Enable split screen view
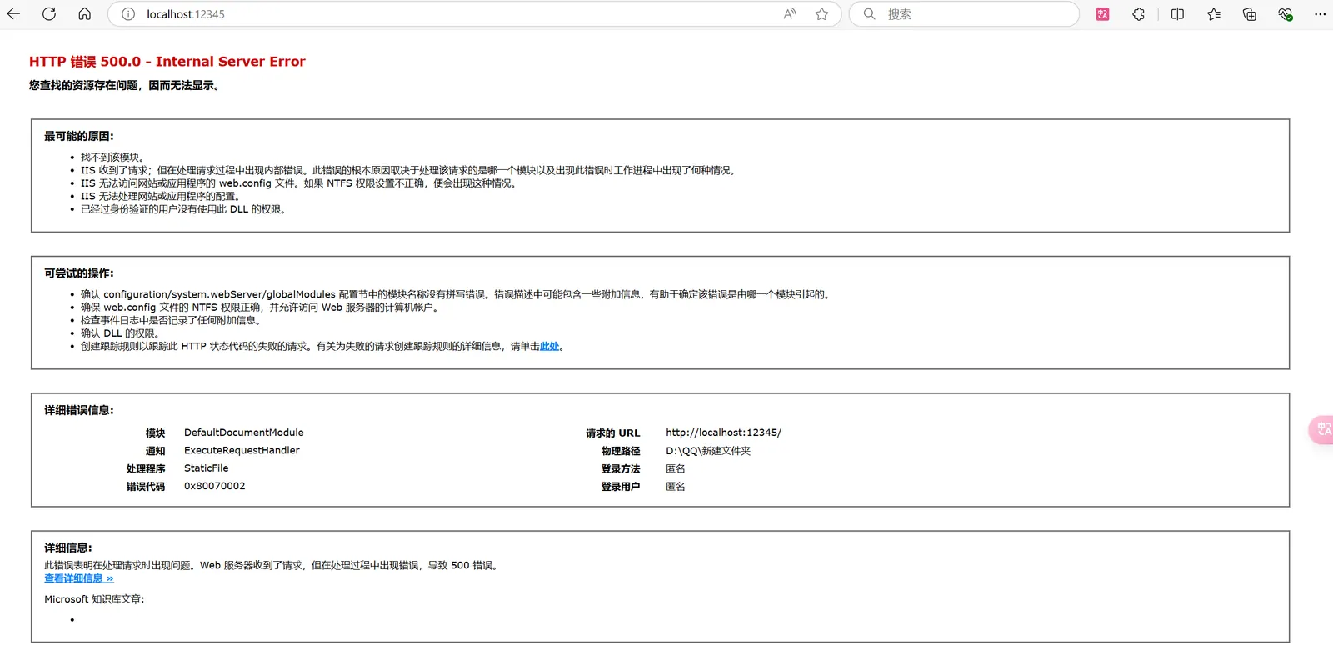The width and height of the screenshot is (1333, 656). click(x=1177, y=14)
